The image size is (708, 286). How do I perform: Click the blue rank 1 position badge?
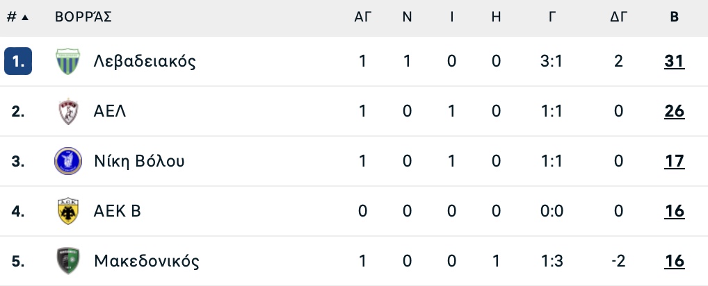18,61
